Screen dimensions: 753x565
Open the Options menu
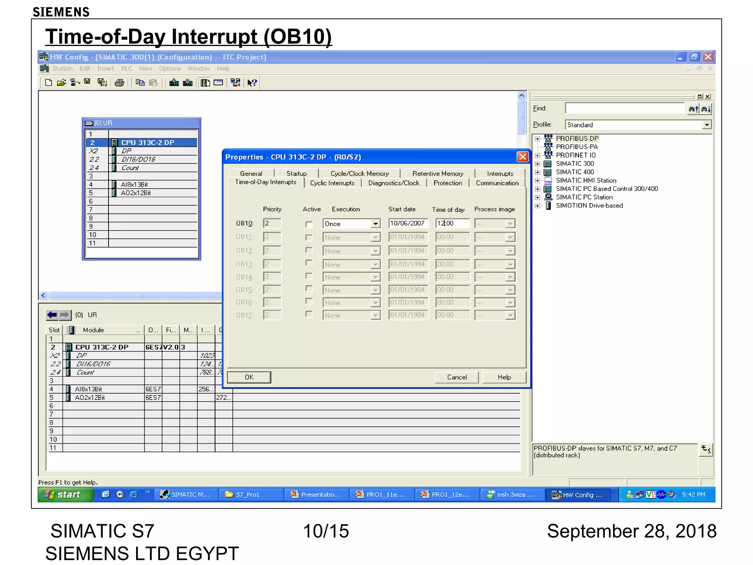[170, 68]
